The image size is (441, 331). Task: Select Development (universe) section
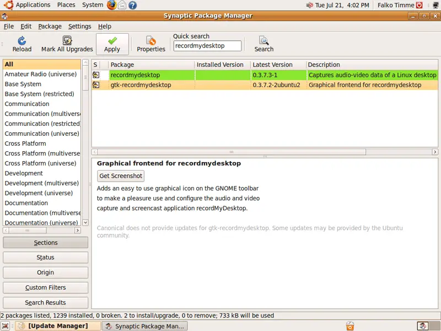click(42, 193)
